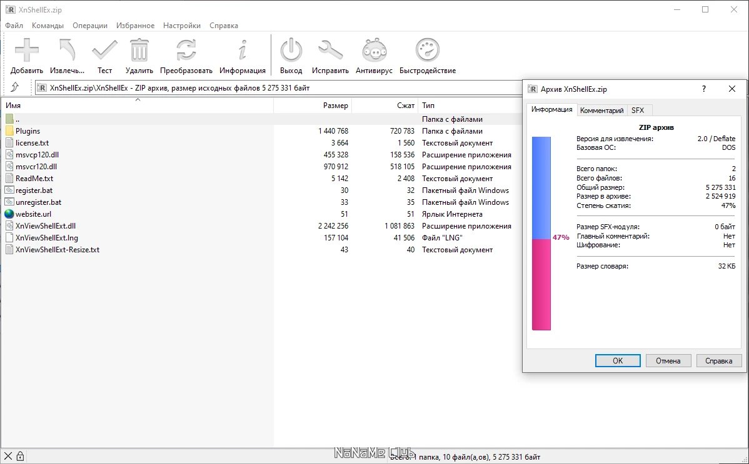
Task: Switch to the SFX tab
Action: click(638, 111)
